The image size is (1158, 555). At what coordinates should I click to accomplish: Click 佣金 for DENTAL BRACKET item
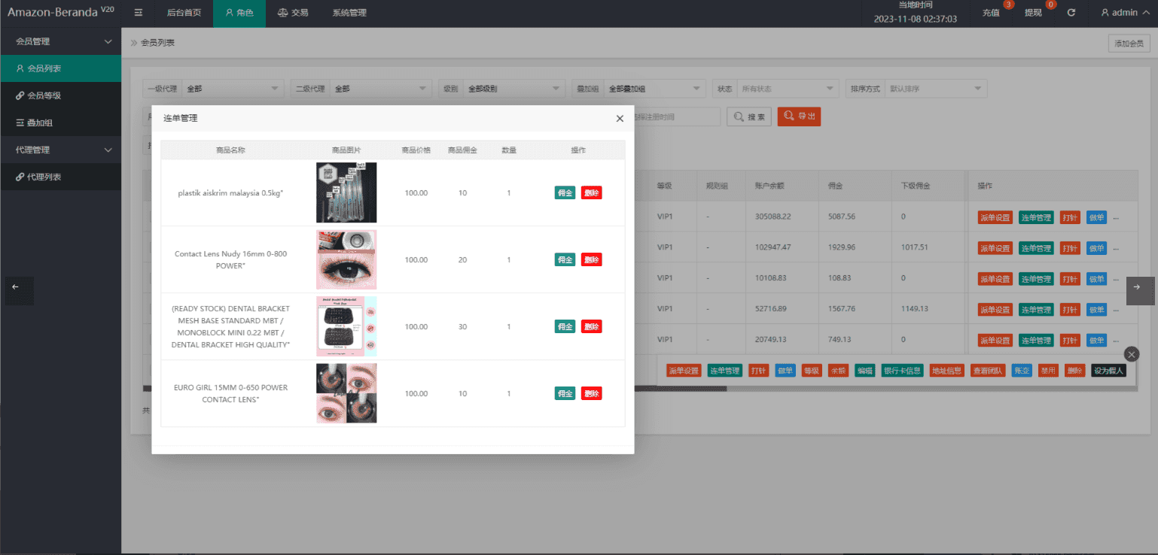[x=565, y=327]
